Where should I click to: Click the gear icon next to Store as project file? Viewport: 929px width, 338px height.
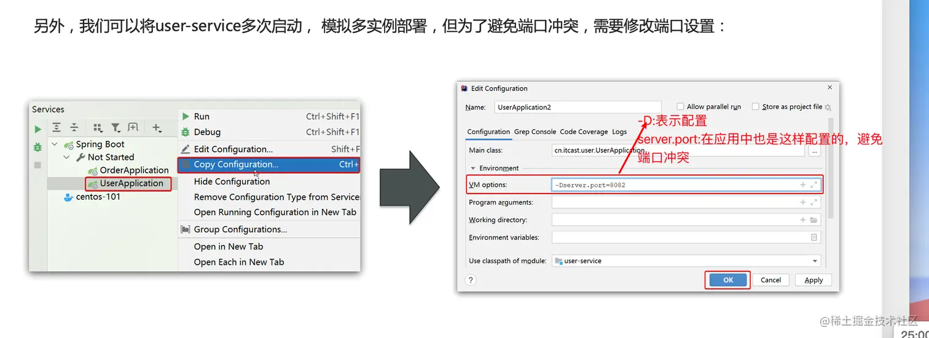coord(828,107)
